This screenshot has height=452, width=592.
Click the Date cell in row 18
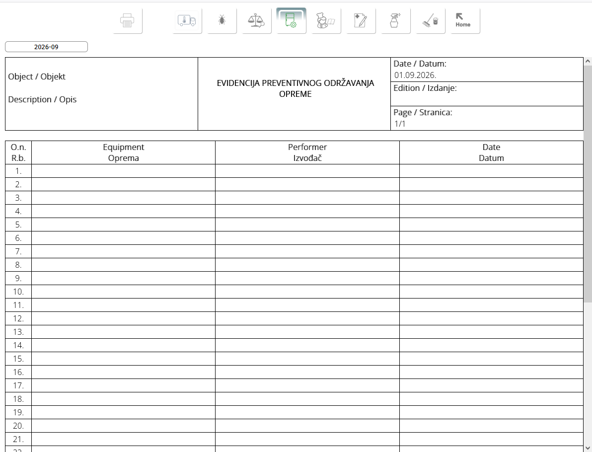pyautogui.click(x=491, y=399)
